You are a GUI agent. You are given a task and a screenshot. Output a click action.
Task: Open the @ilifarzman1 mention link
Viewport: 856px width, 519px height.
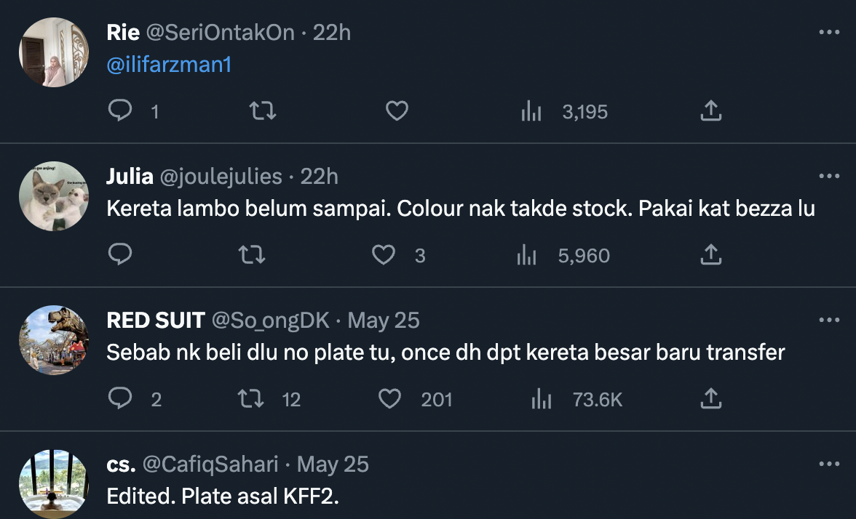(x=169, y=65)
